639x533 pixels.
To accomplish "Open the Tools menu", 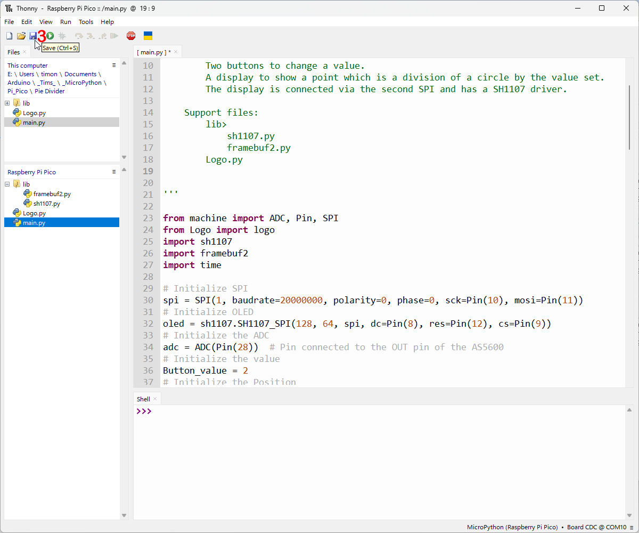I will [86, 22].
